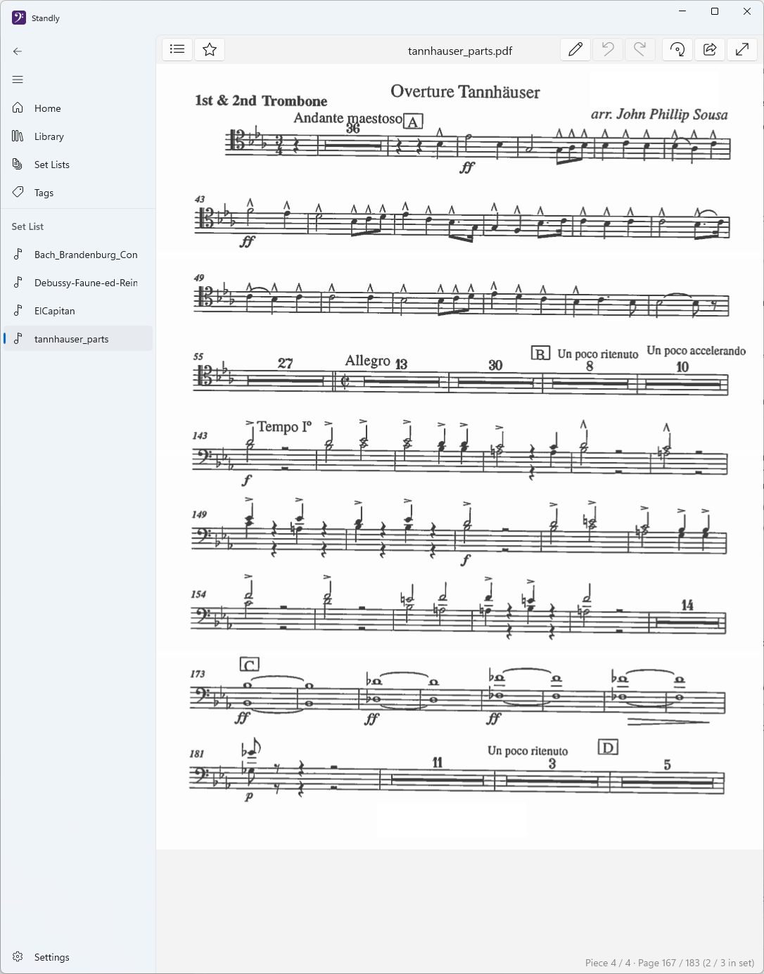Select Debussy-Faune-ed-Rein piece

point(77,283)
